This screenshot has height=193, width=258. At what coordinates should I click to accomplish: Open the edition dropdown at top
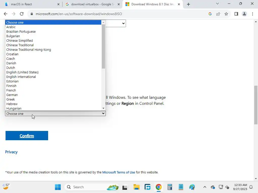(116, 23)
